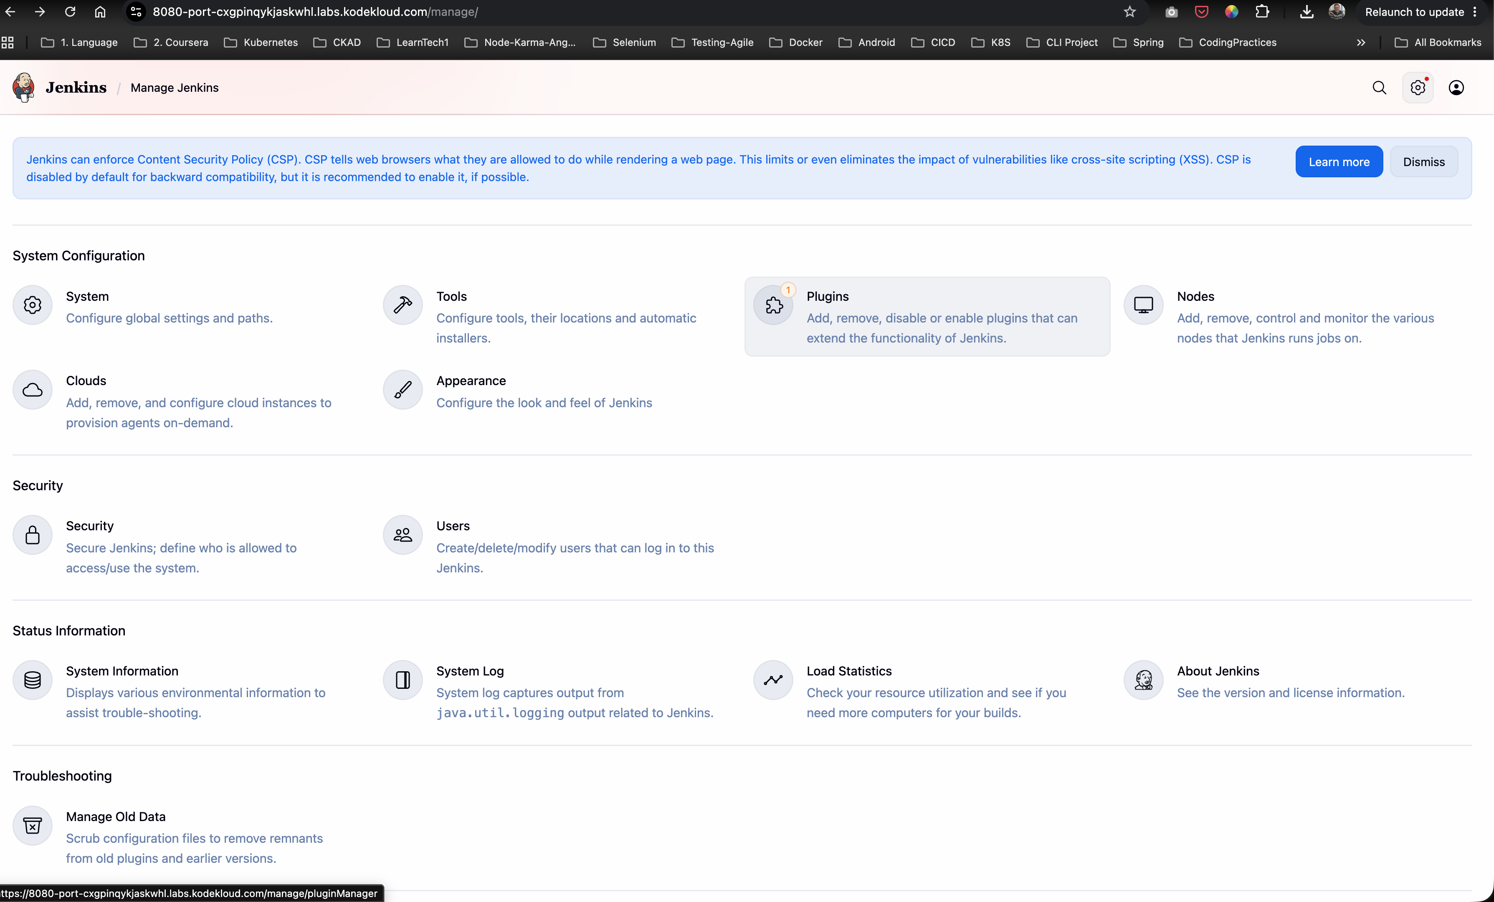
Task: Bookmark this page with the star icon
Action: 1129,12
